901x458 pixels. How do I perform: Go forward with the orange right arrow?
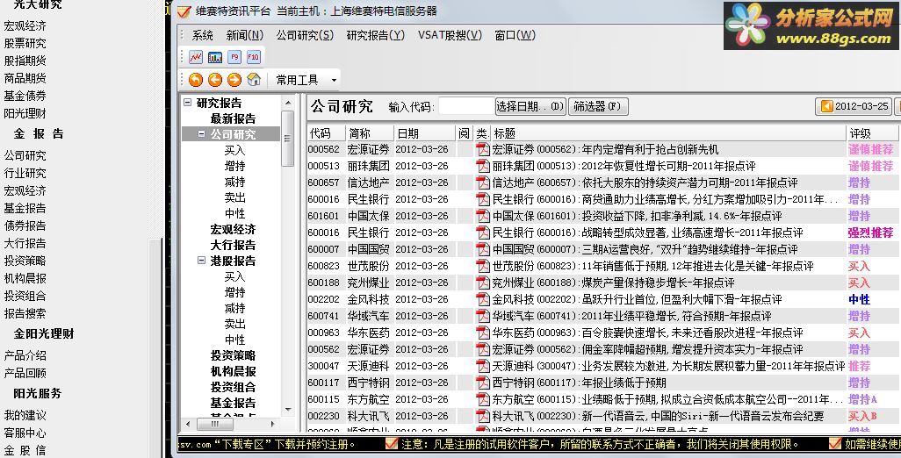[234, 80]
